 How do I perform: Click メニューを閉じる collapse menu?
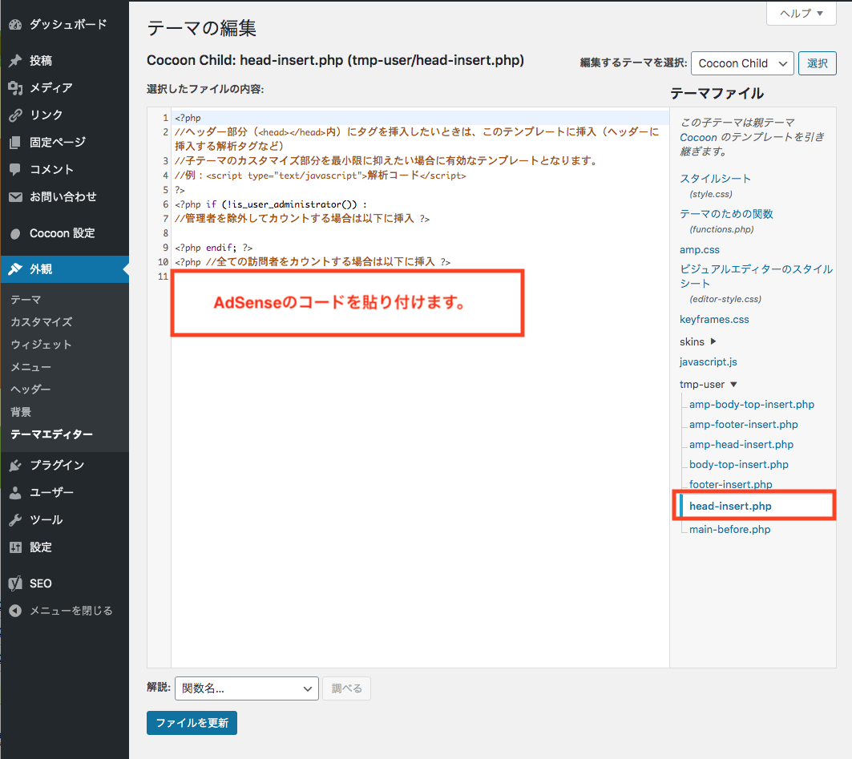tap(71, 611)
